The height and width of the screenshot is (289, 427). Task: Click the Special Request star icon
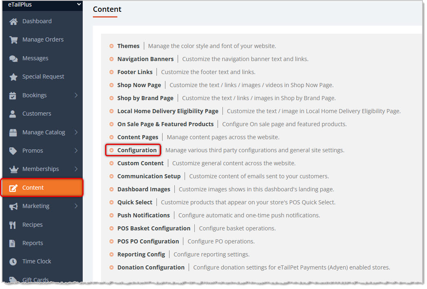tap(13, 77)
